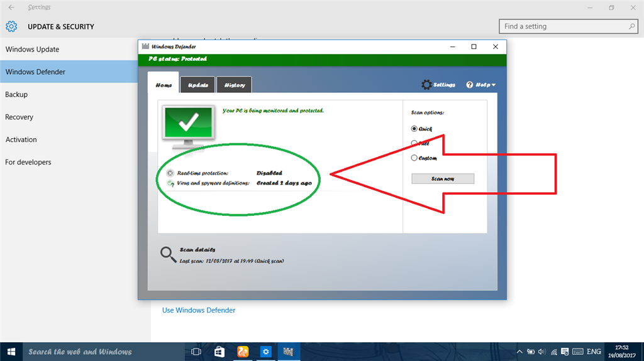Click the 'PC status: Protected' banner text

(177, 58)
